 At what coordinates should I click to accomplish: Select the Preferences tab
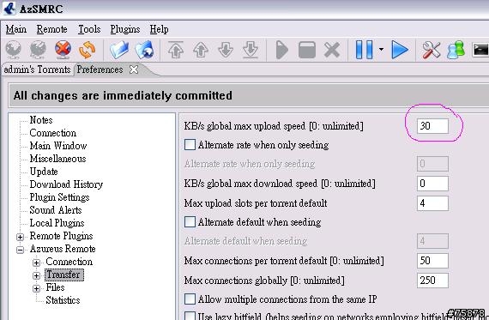[x=100, y=69]
